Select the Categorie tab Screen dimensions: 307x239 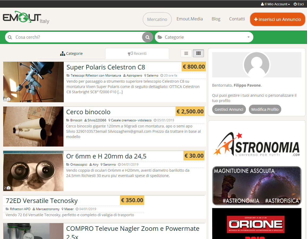point(71,54)
